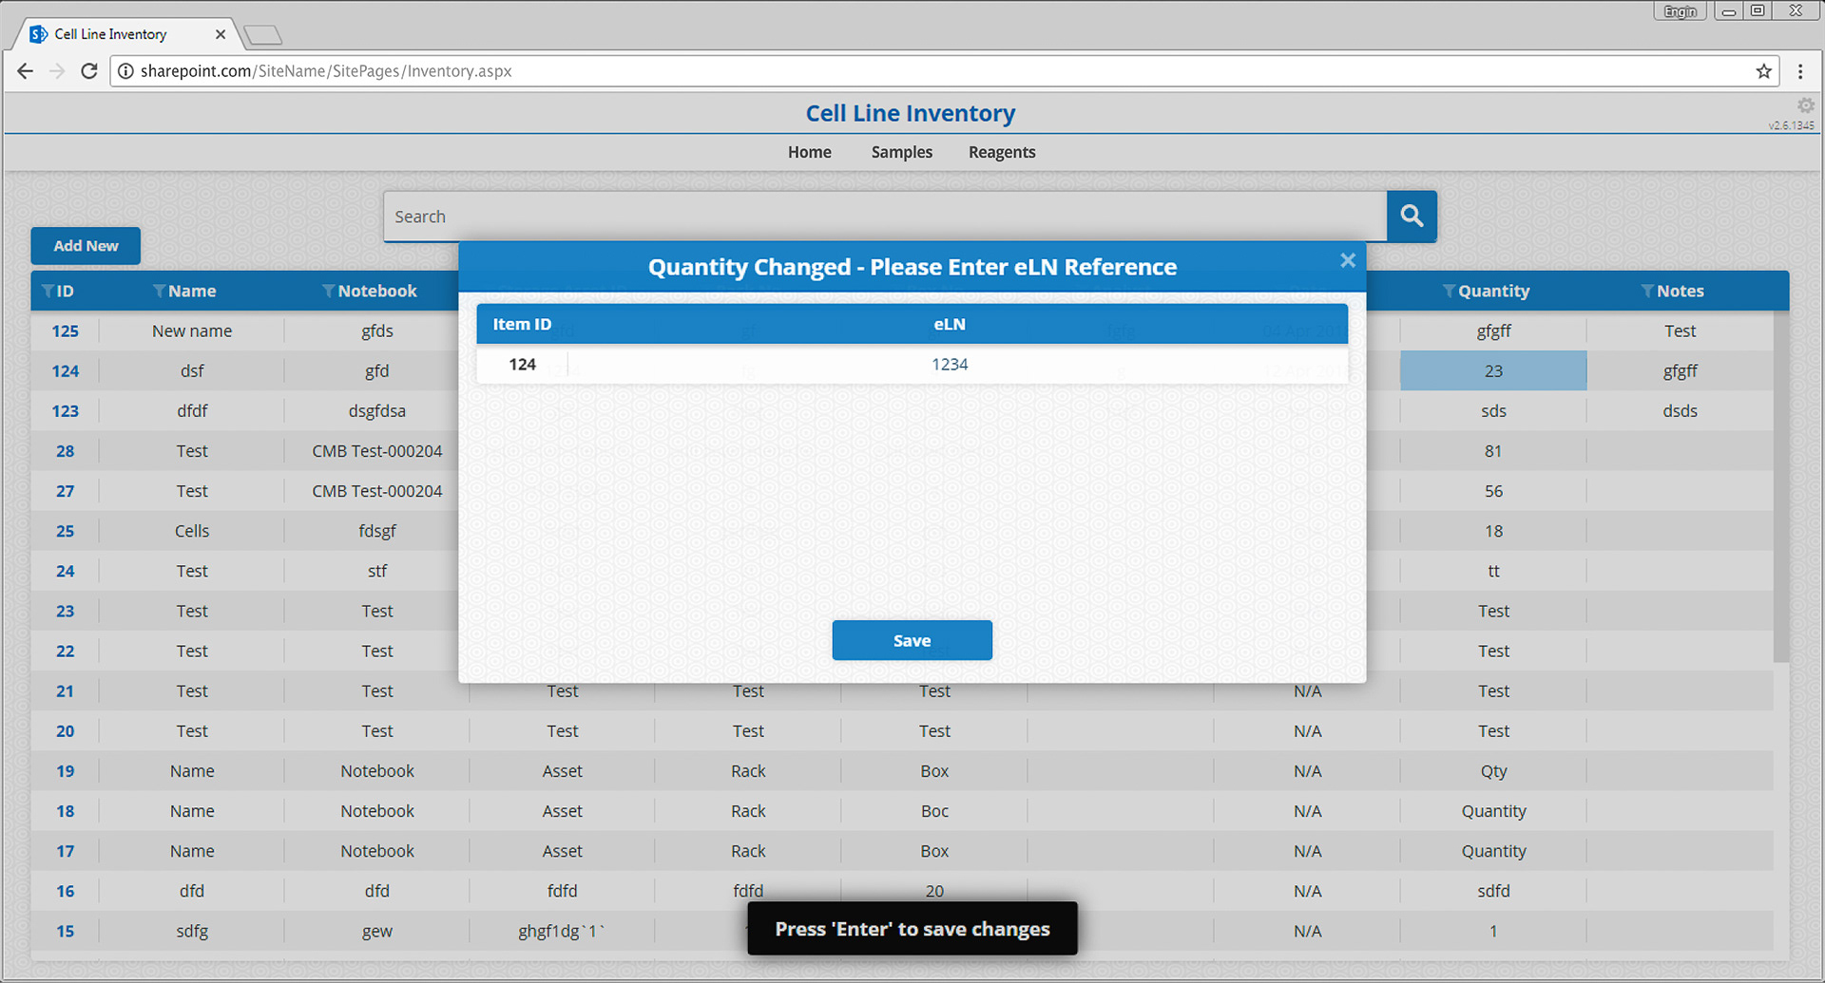Open item ID 123
The width and height of the screenshot is (1825, 983).
click(65, 411)
